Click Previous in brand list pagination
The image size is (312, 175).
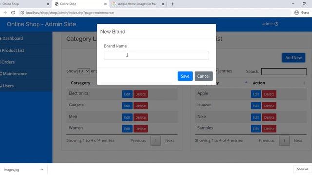[267, 140]
